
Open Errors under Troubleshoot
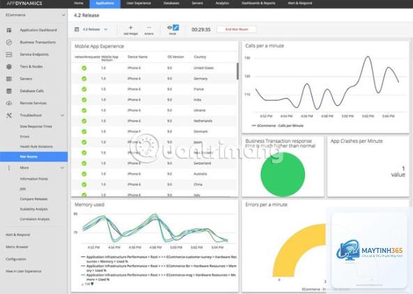click(x=24, y=137)
